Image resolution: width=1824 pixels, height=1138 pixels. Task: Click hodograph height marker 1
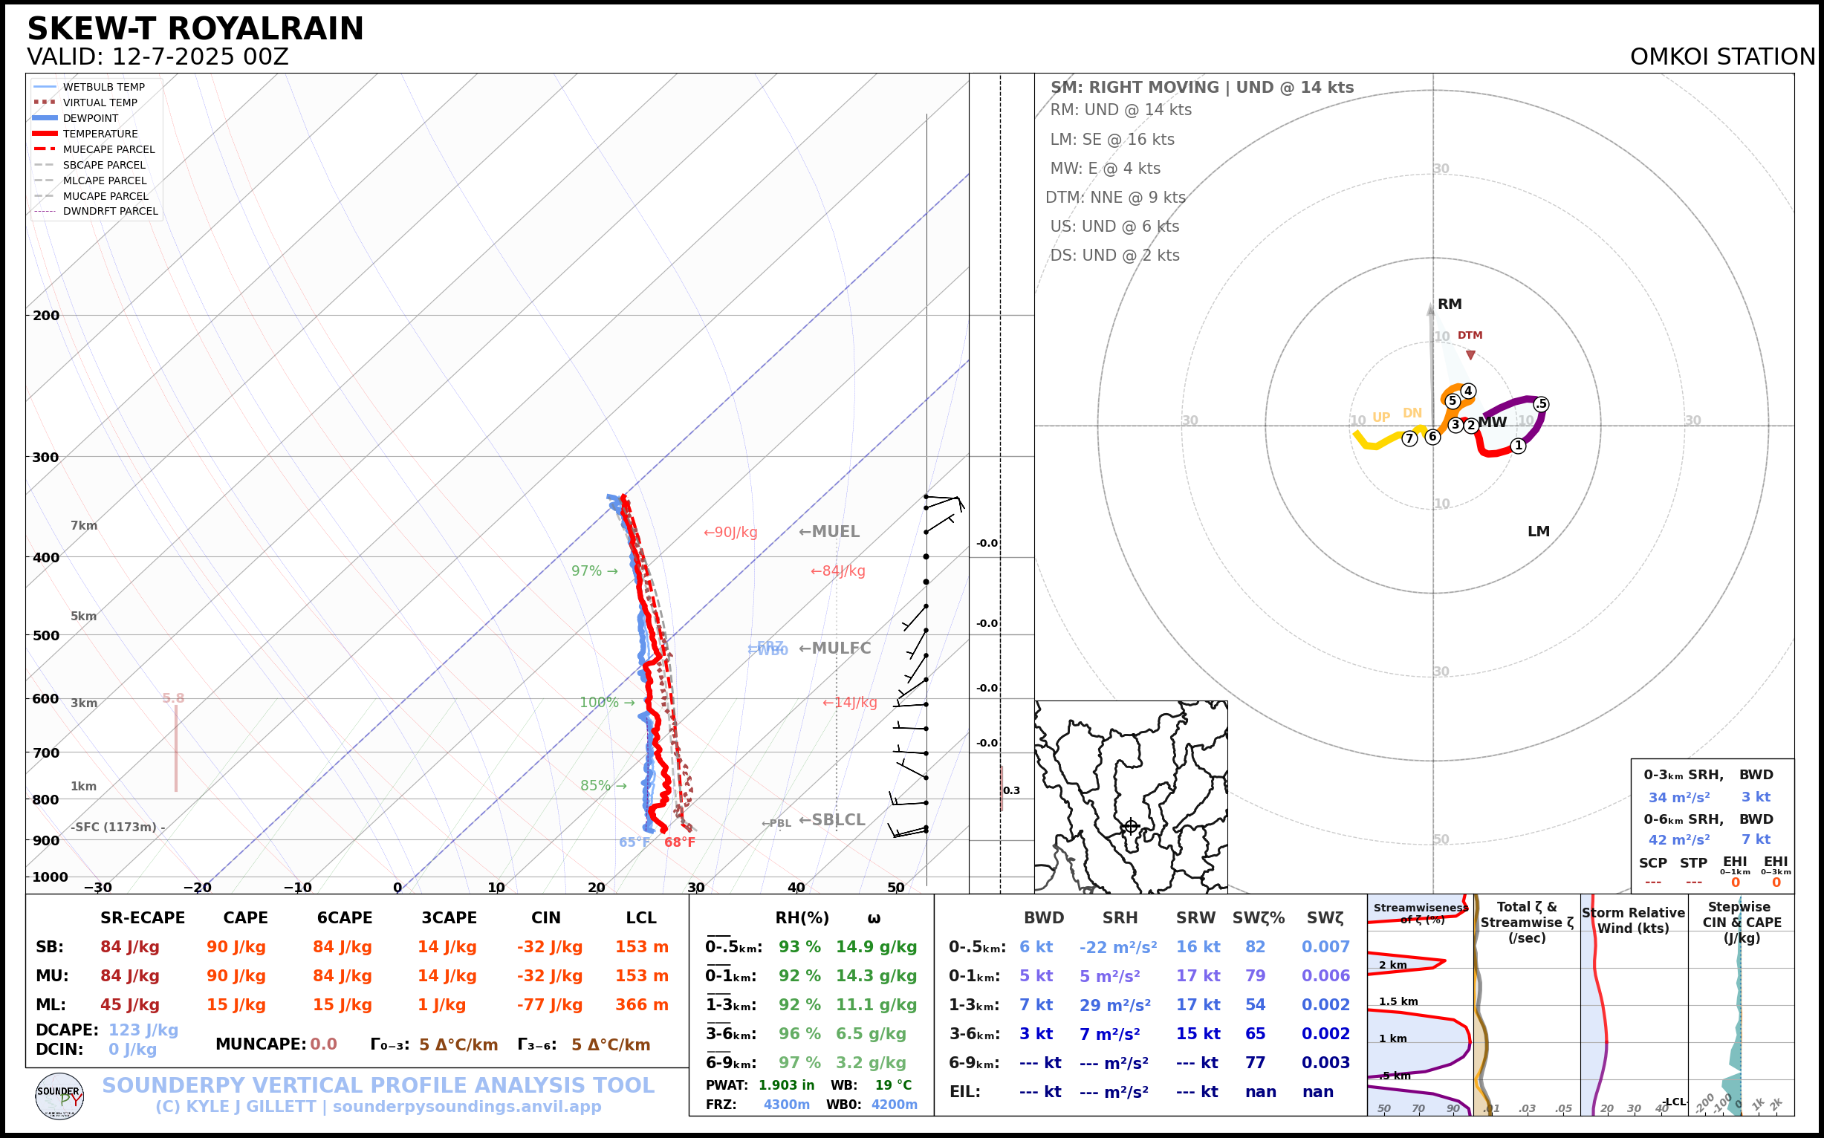[1519, 446]
